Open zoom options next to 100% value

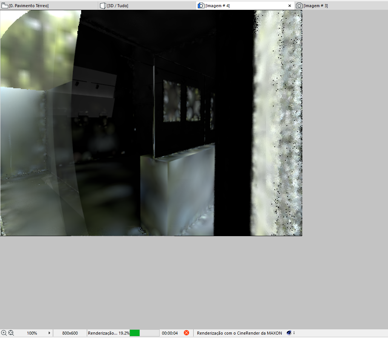click(49, 333)
